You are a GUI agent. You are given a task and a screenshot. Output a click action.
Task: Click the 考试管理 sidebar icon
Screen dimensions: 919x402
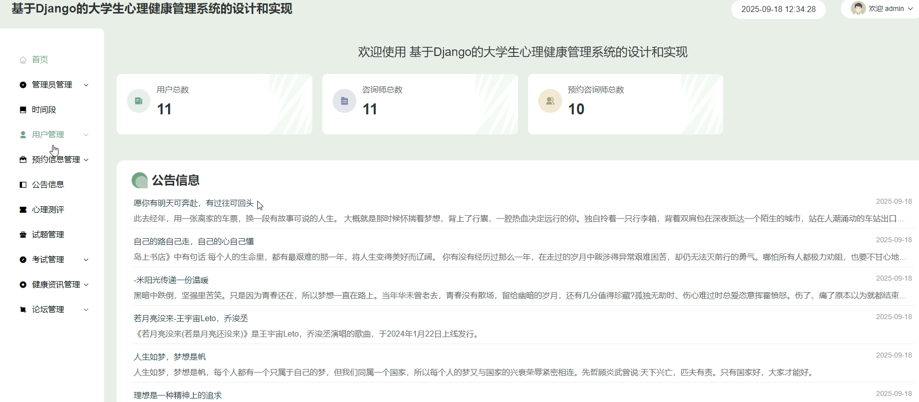(x=23, y=260)
